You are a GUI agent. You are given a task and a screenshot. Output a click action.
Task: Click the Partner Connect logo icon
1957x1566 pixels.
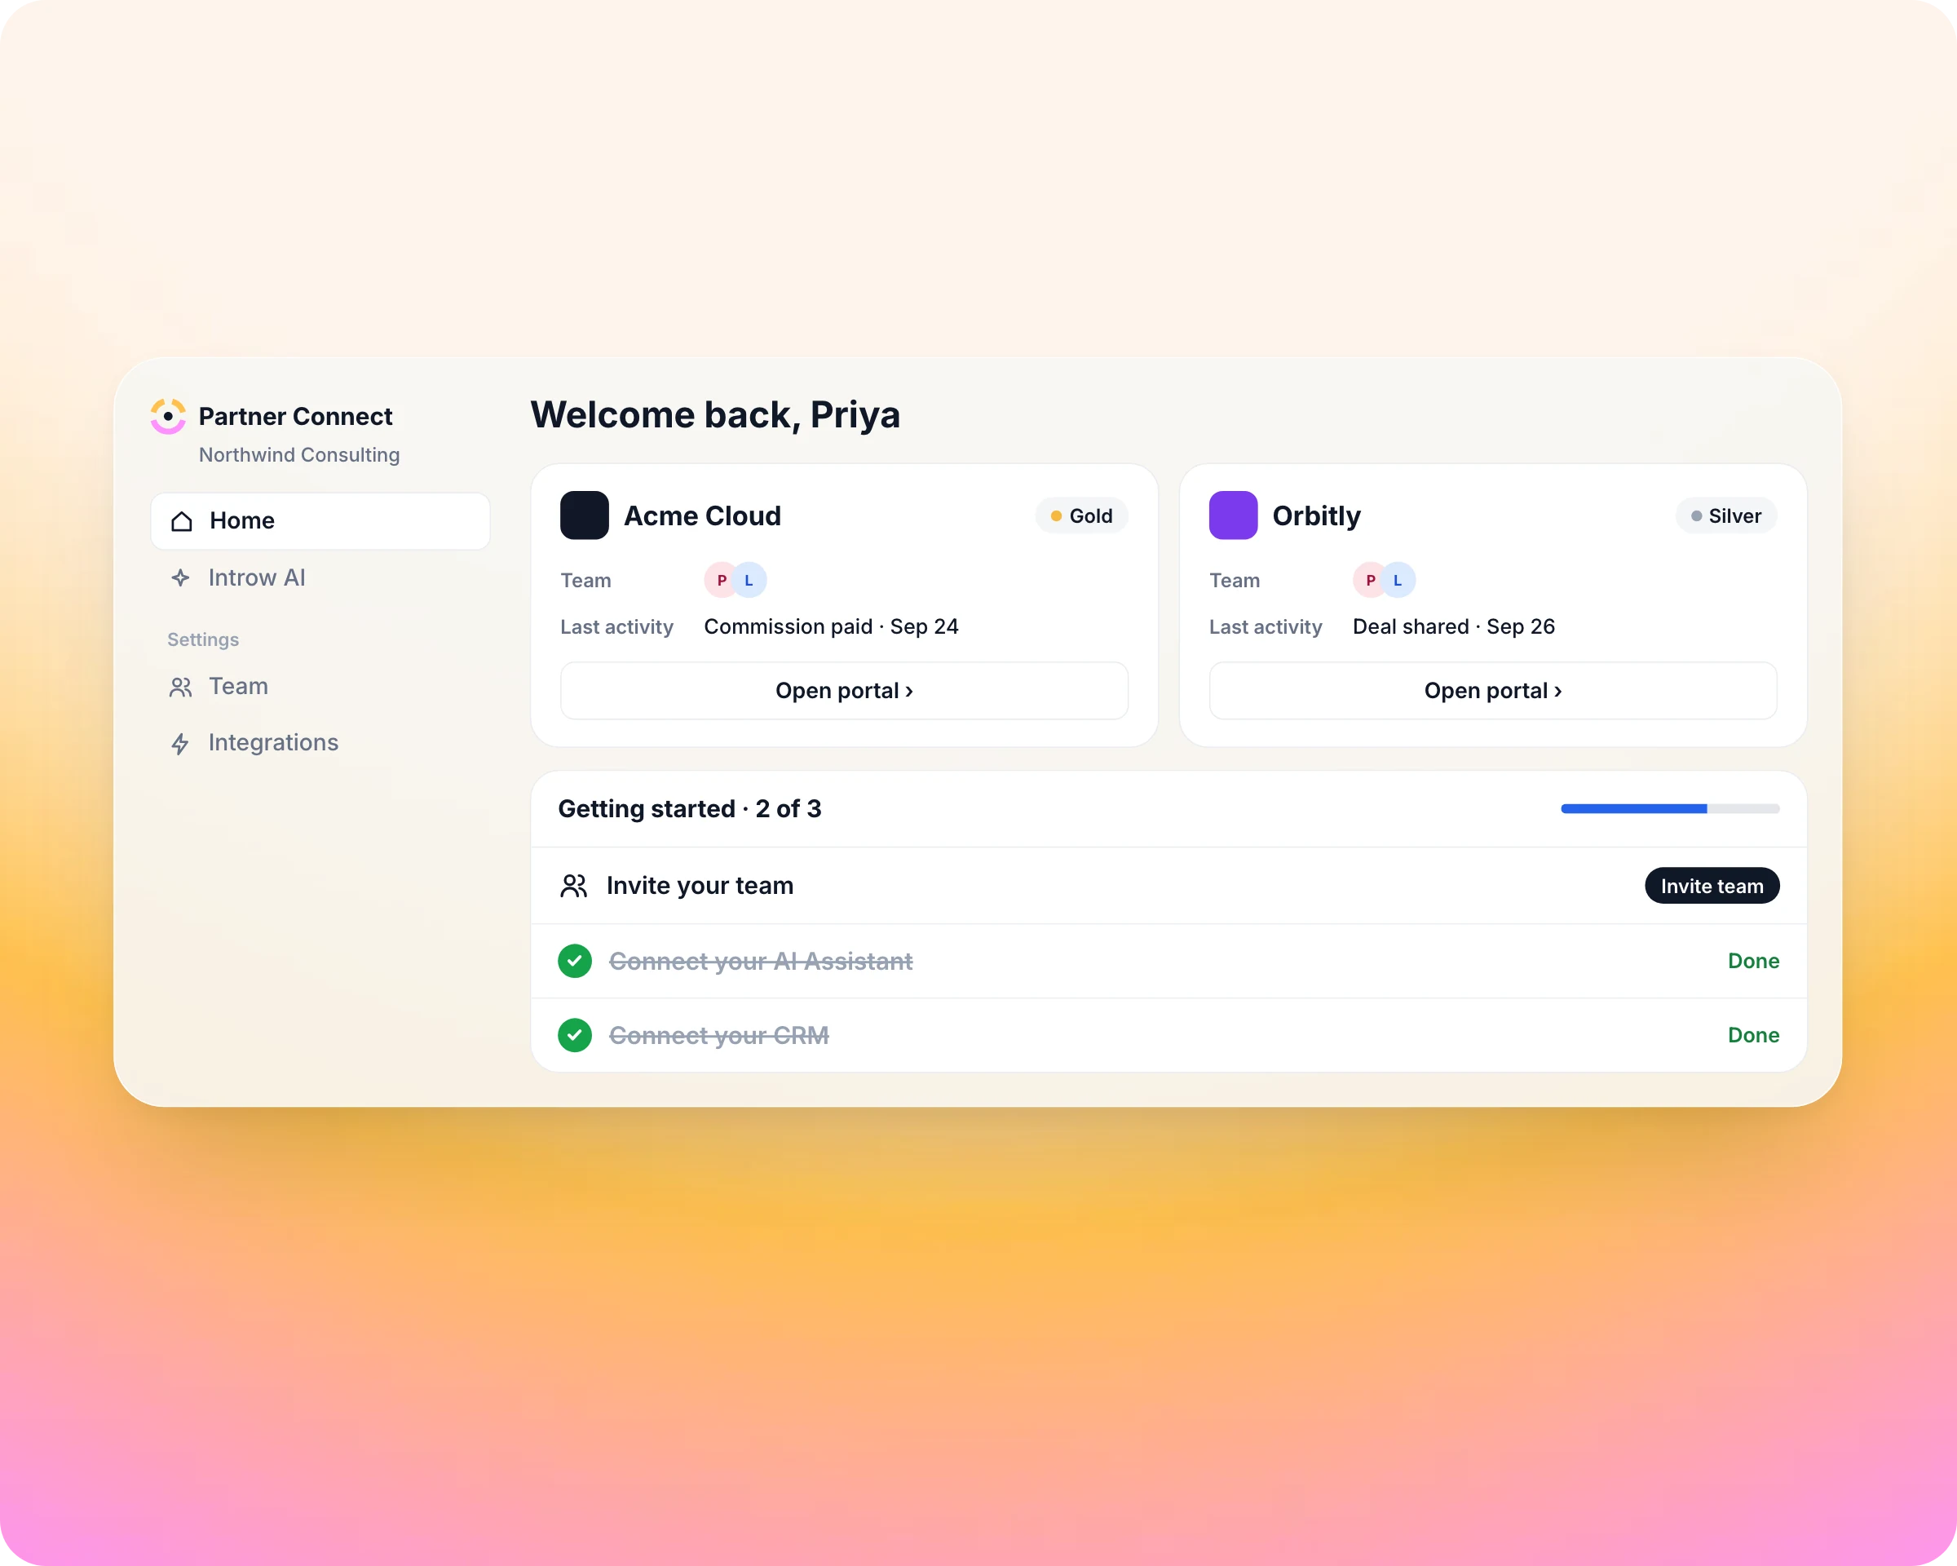point(168,416)
